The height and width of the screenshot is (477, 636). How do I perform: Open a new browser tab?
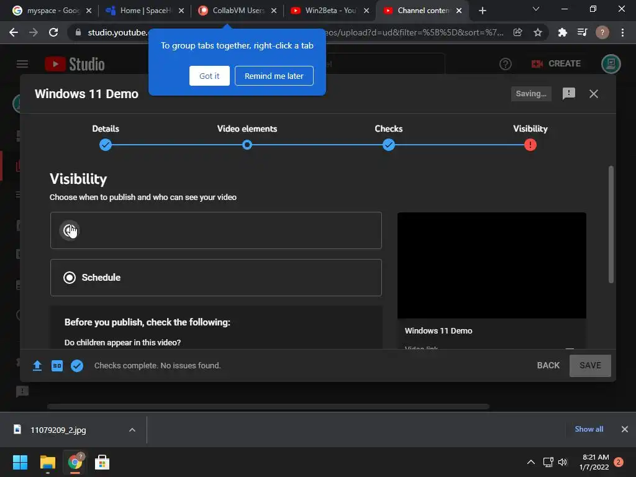coord(482,11)
